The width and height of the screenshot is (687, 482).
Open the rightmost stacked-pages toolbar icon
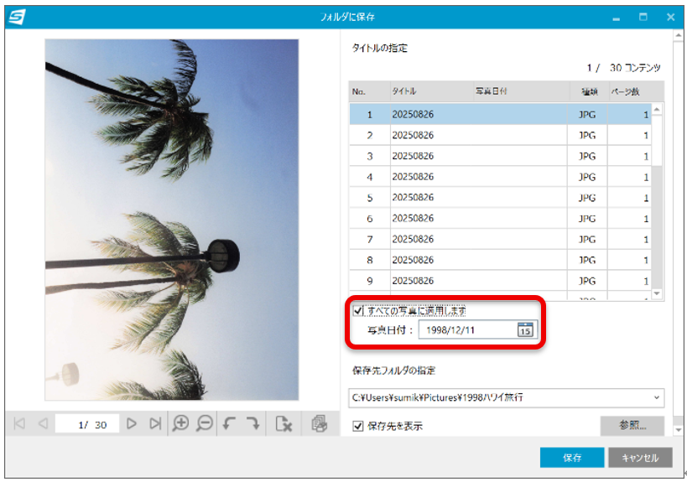click(x=319, y=424)
